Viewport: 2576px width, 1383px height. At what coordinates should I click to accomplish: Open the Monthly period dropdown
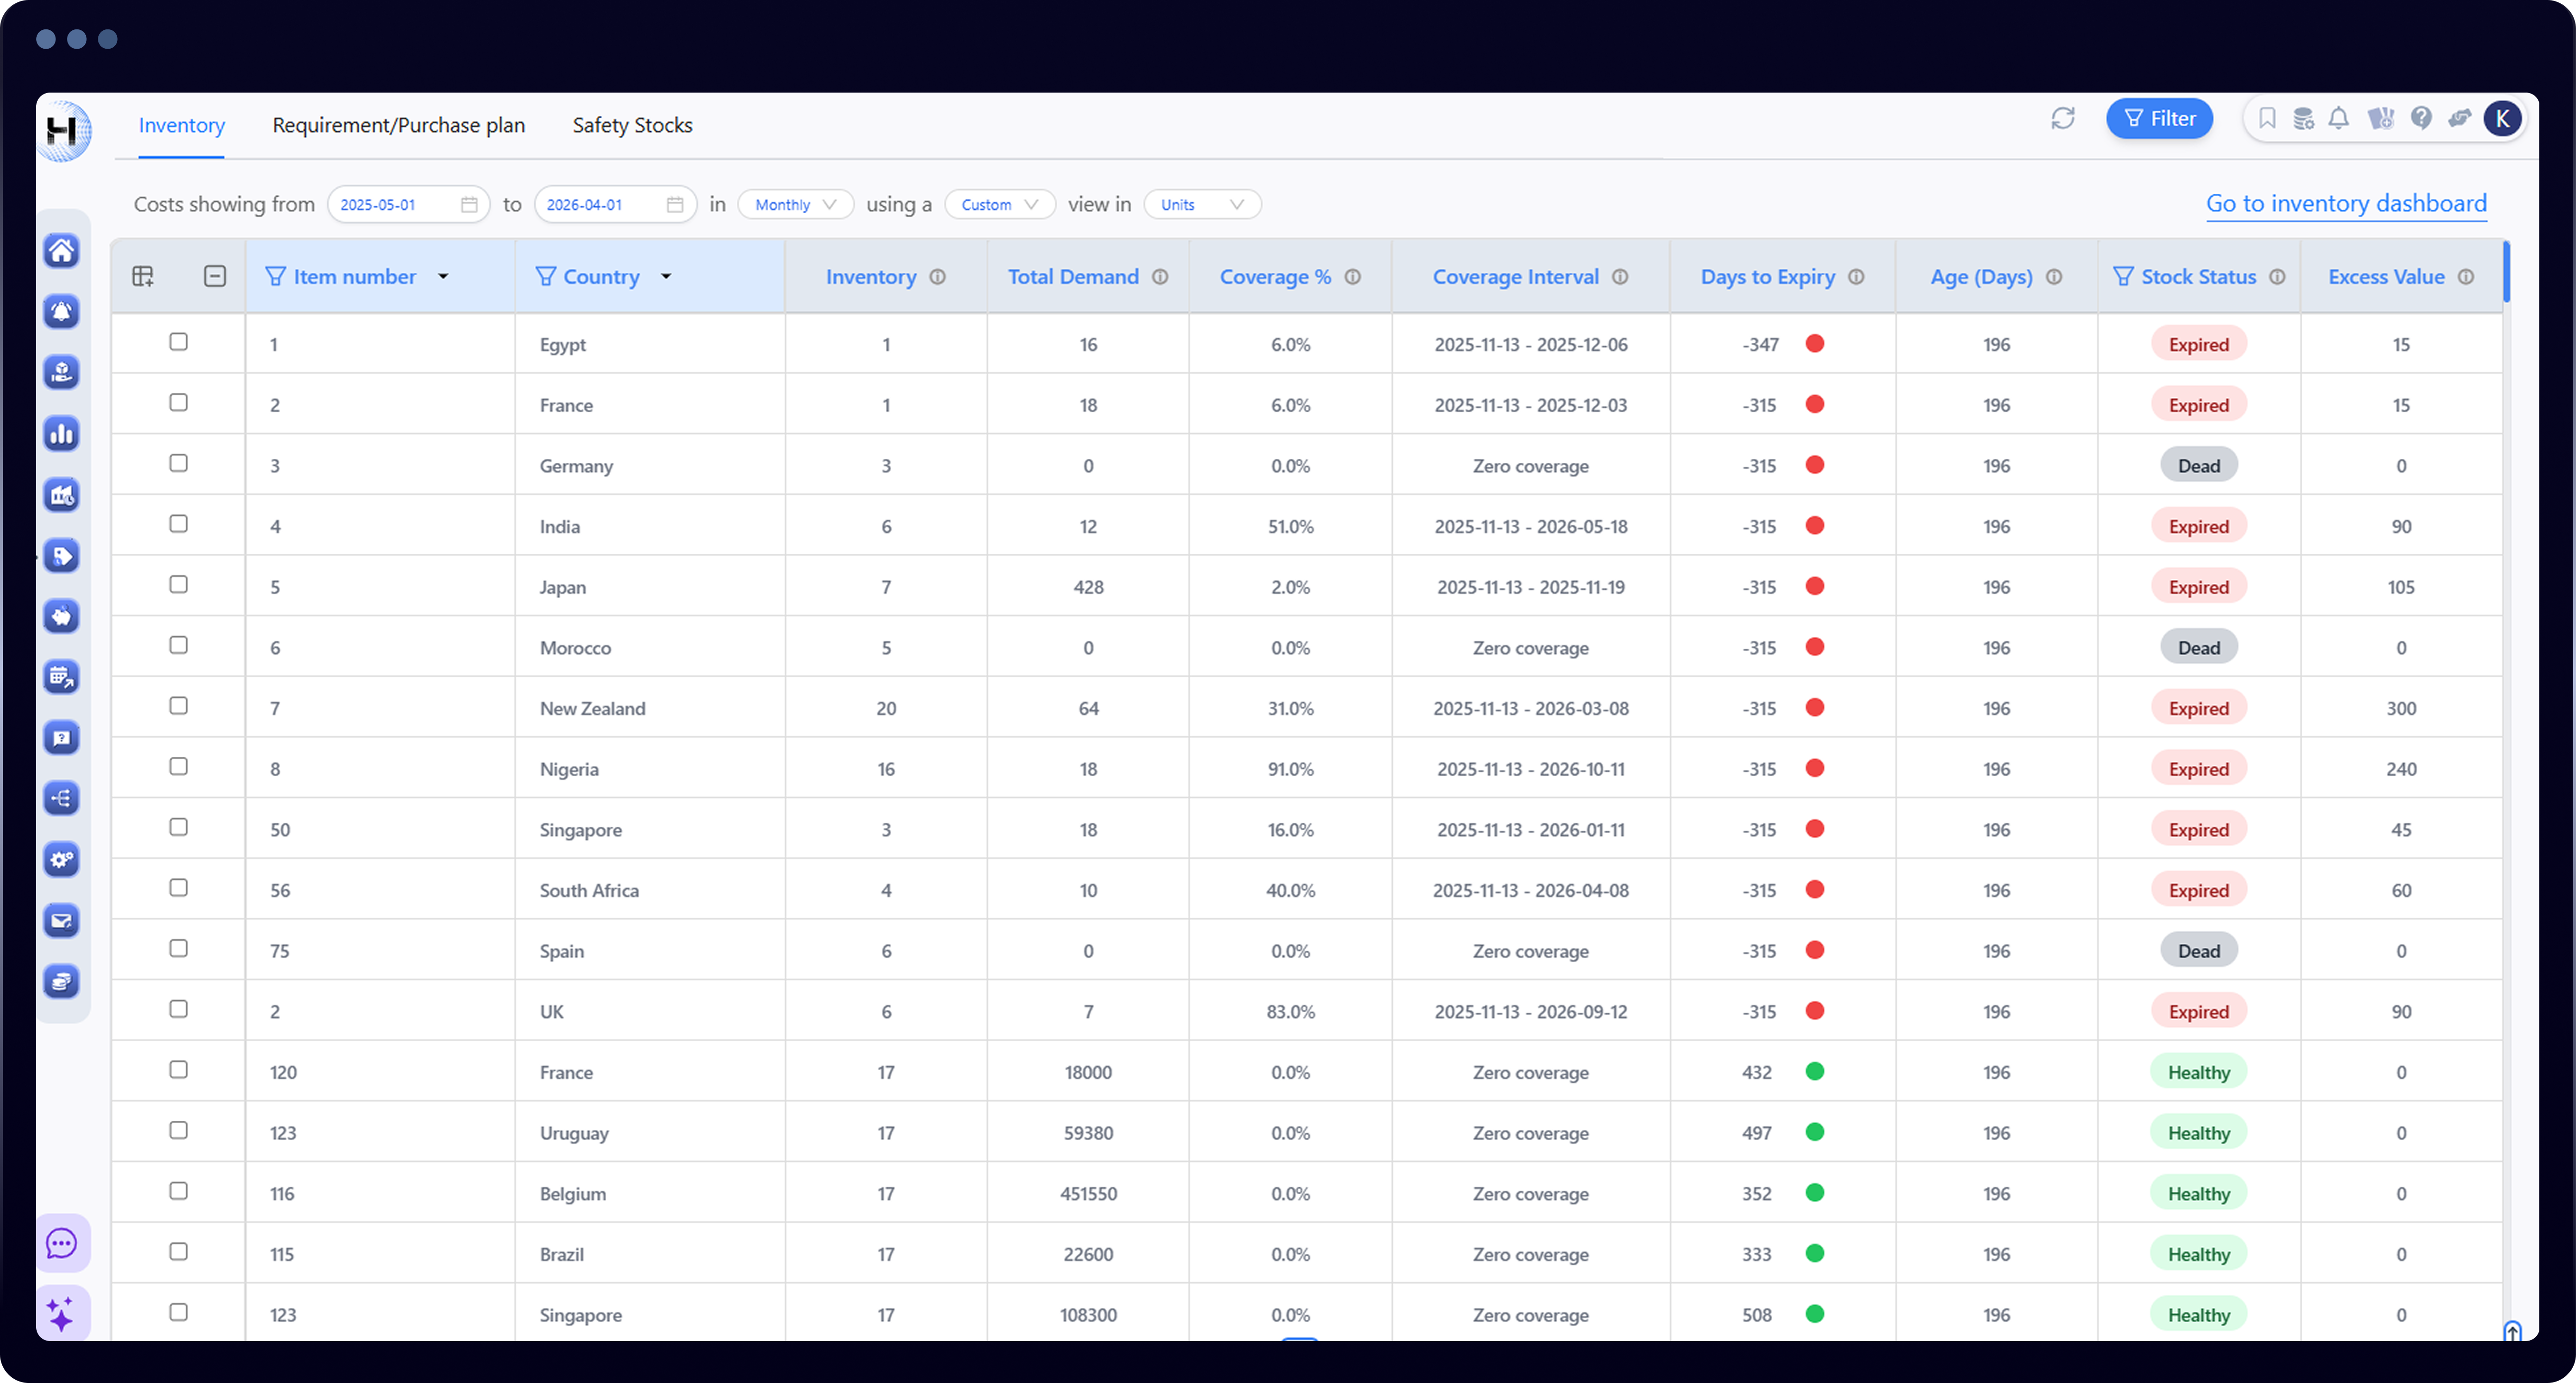pos(795,204)
